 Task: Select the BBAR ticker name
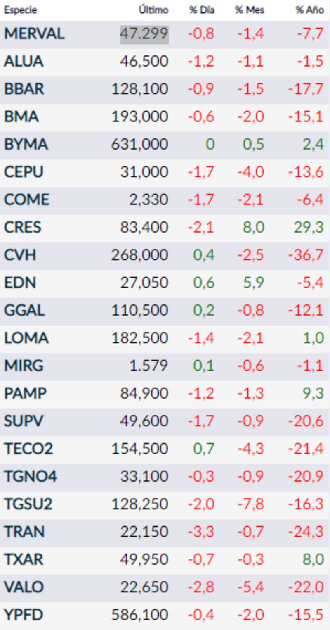click(24, 89)
